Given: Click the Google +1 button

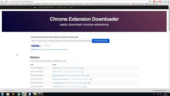Looking at the screenshot, I should pyautogui.click(x=46, y=45).
